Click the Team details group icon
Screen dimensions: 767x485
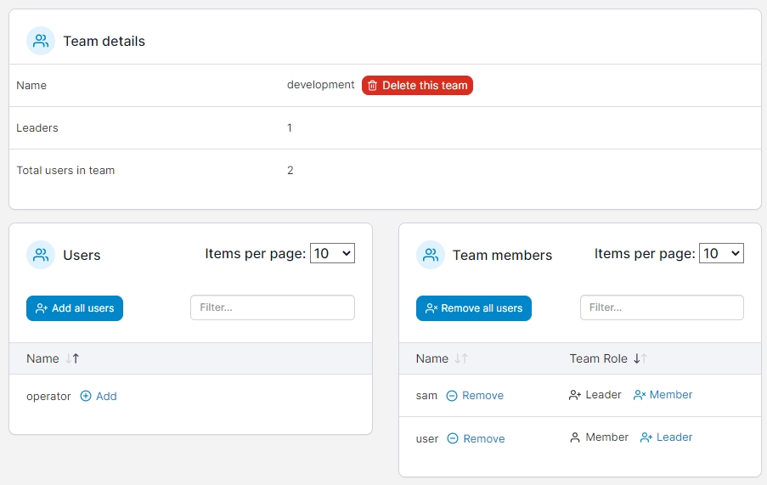41,41
